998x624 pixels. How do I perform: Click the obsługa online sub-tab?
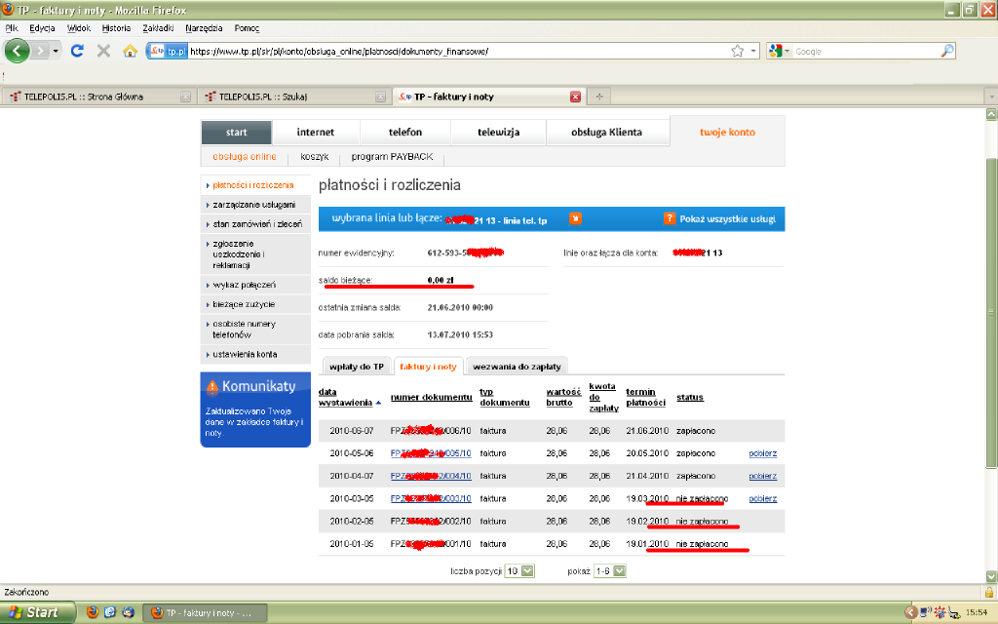coord(245,157)
